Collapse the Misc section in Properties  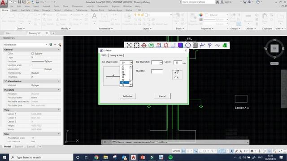tap(59, 134)
